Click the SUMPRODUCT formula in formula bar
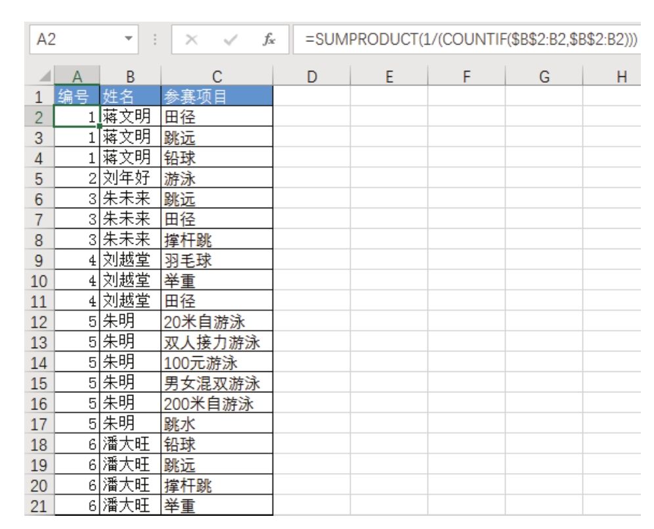 point(471,42)
